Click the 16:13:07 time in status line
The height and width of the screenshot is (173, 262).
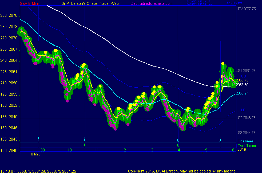pyautogui.click(x=8, y=171)
